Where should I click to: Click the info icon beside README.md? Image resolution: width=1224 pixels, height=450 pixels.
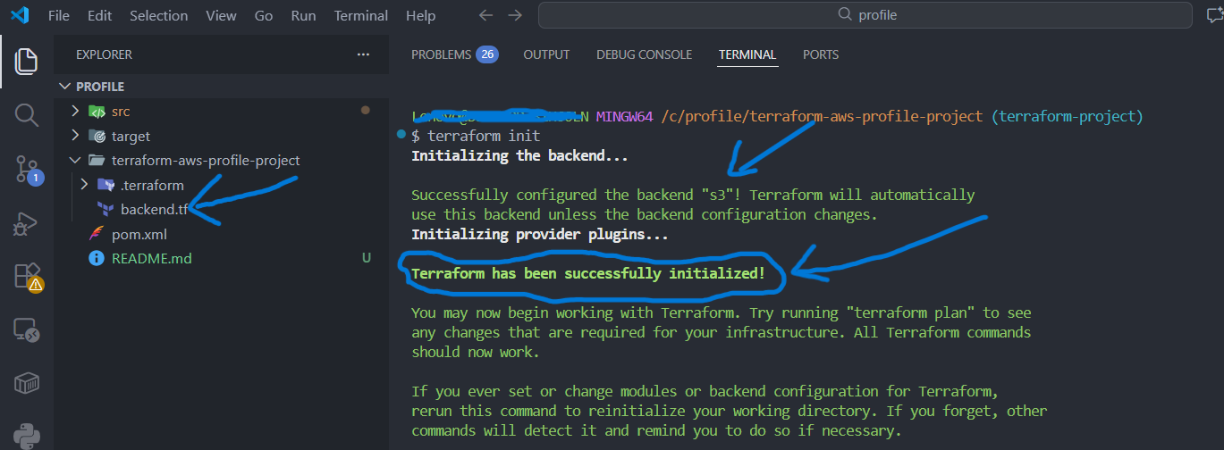96,259
